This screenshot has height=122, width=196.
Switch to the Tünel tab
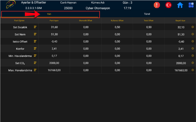[x=147, y=14]
